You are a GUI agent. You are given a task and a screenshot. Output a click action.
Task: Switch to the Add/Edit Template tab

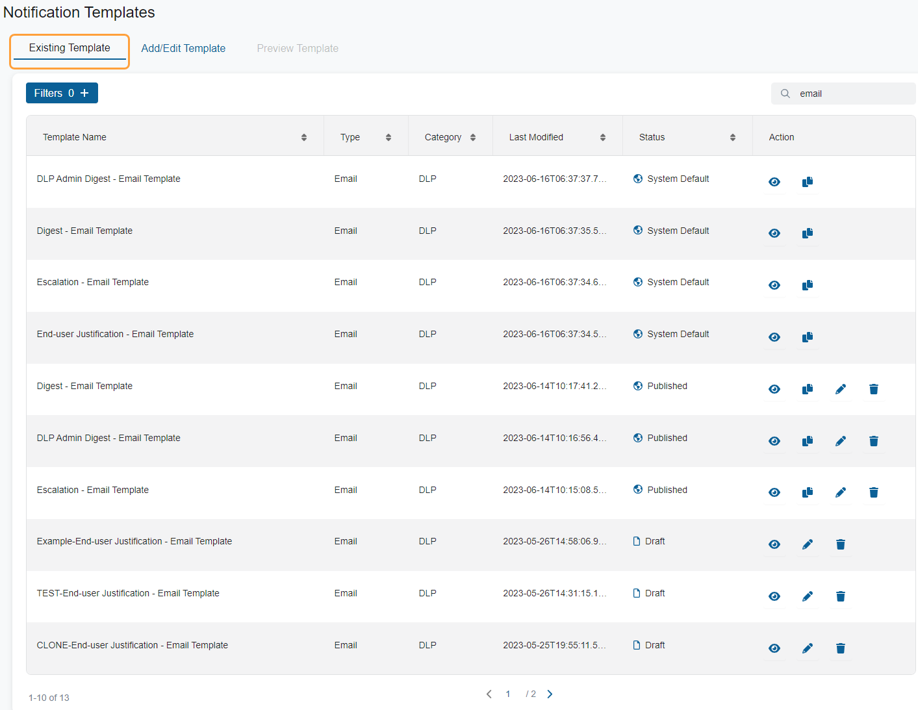(x=183, y=48)
